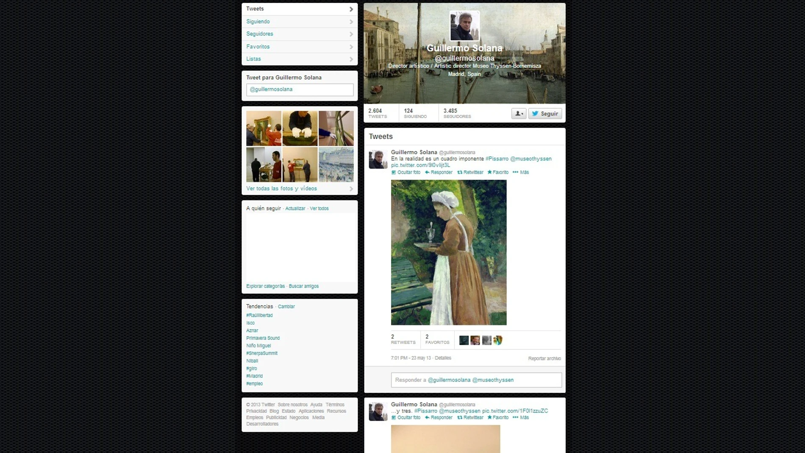Open Más options on second tweet
The height and width of the screenshot is (453, 805).
(521, 418)
